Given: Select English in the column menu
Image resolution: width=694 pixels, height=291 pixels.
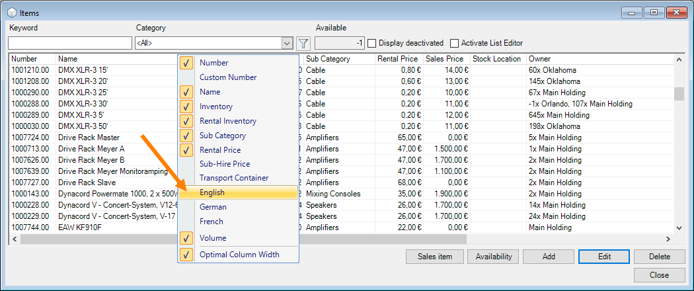Looking at the screenshot, I should pos(212,192).
